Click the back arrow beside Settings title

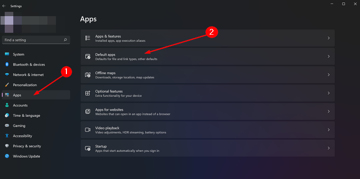pos(4,6)
